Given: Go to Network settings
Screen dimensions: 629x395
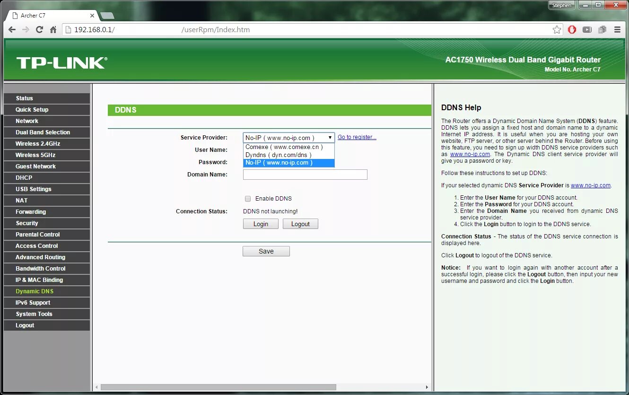Looking at the screenshot, I should [x=46, y=121].
